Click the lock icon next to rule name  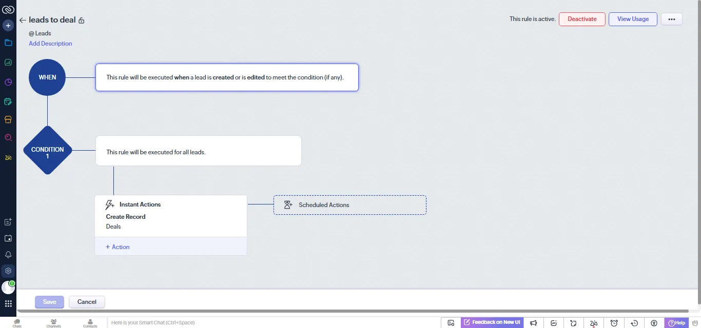(82, 20)
